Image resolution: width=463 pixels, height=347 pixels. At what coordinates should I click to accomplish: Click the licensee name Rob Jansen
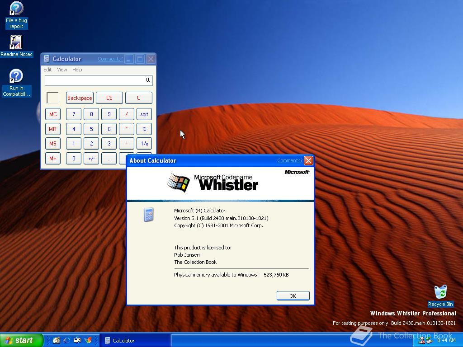point(187,255)
